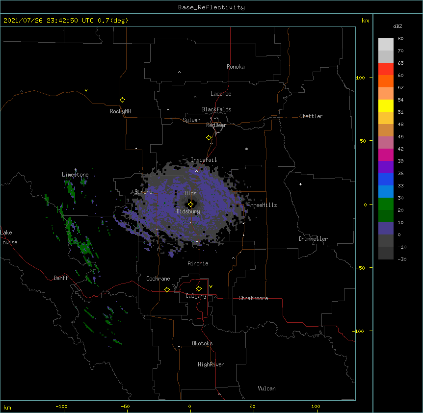
Task: Click the 80 value on the dBZ legend
Action: tap(400, 39)
